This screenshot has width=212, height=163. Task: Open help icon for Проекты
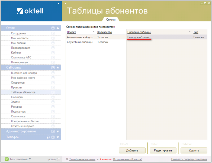coord(53,87)
